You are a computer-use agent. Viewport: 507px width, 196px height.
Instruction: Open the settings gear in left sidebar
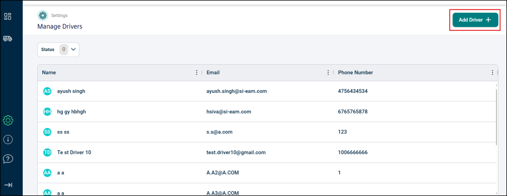pyautogui.click(x=8, y=121)
